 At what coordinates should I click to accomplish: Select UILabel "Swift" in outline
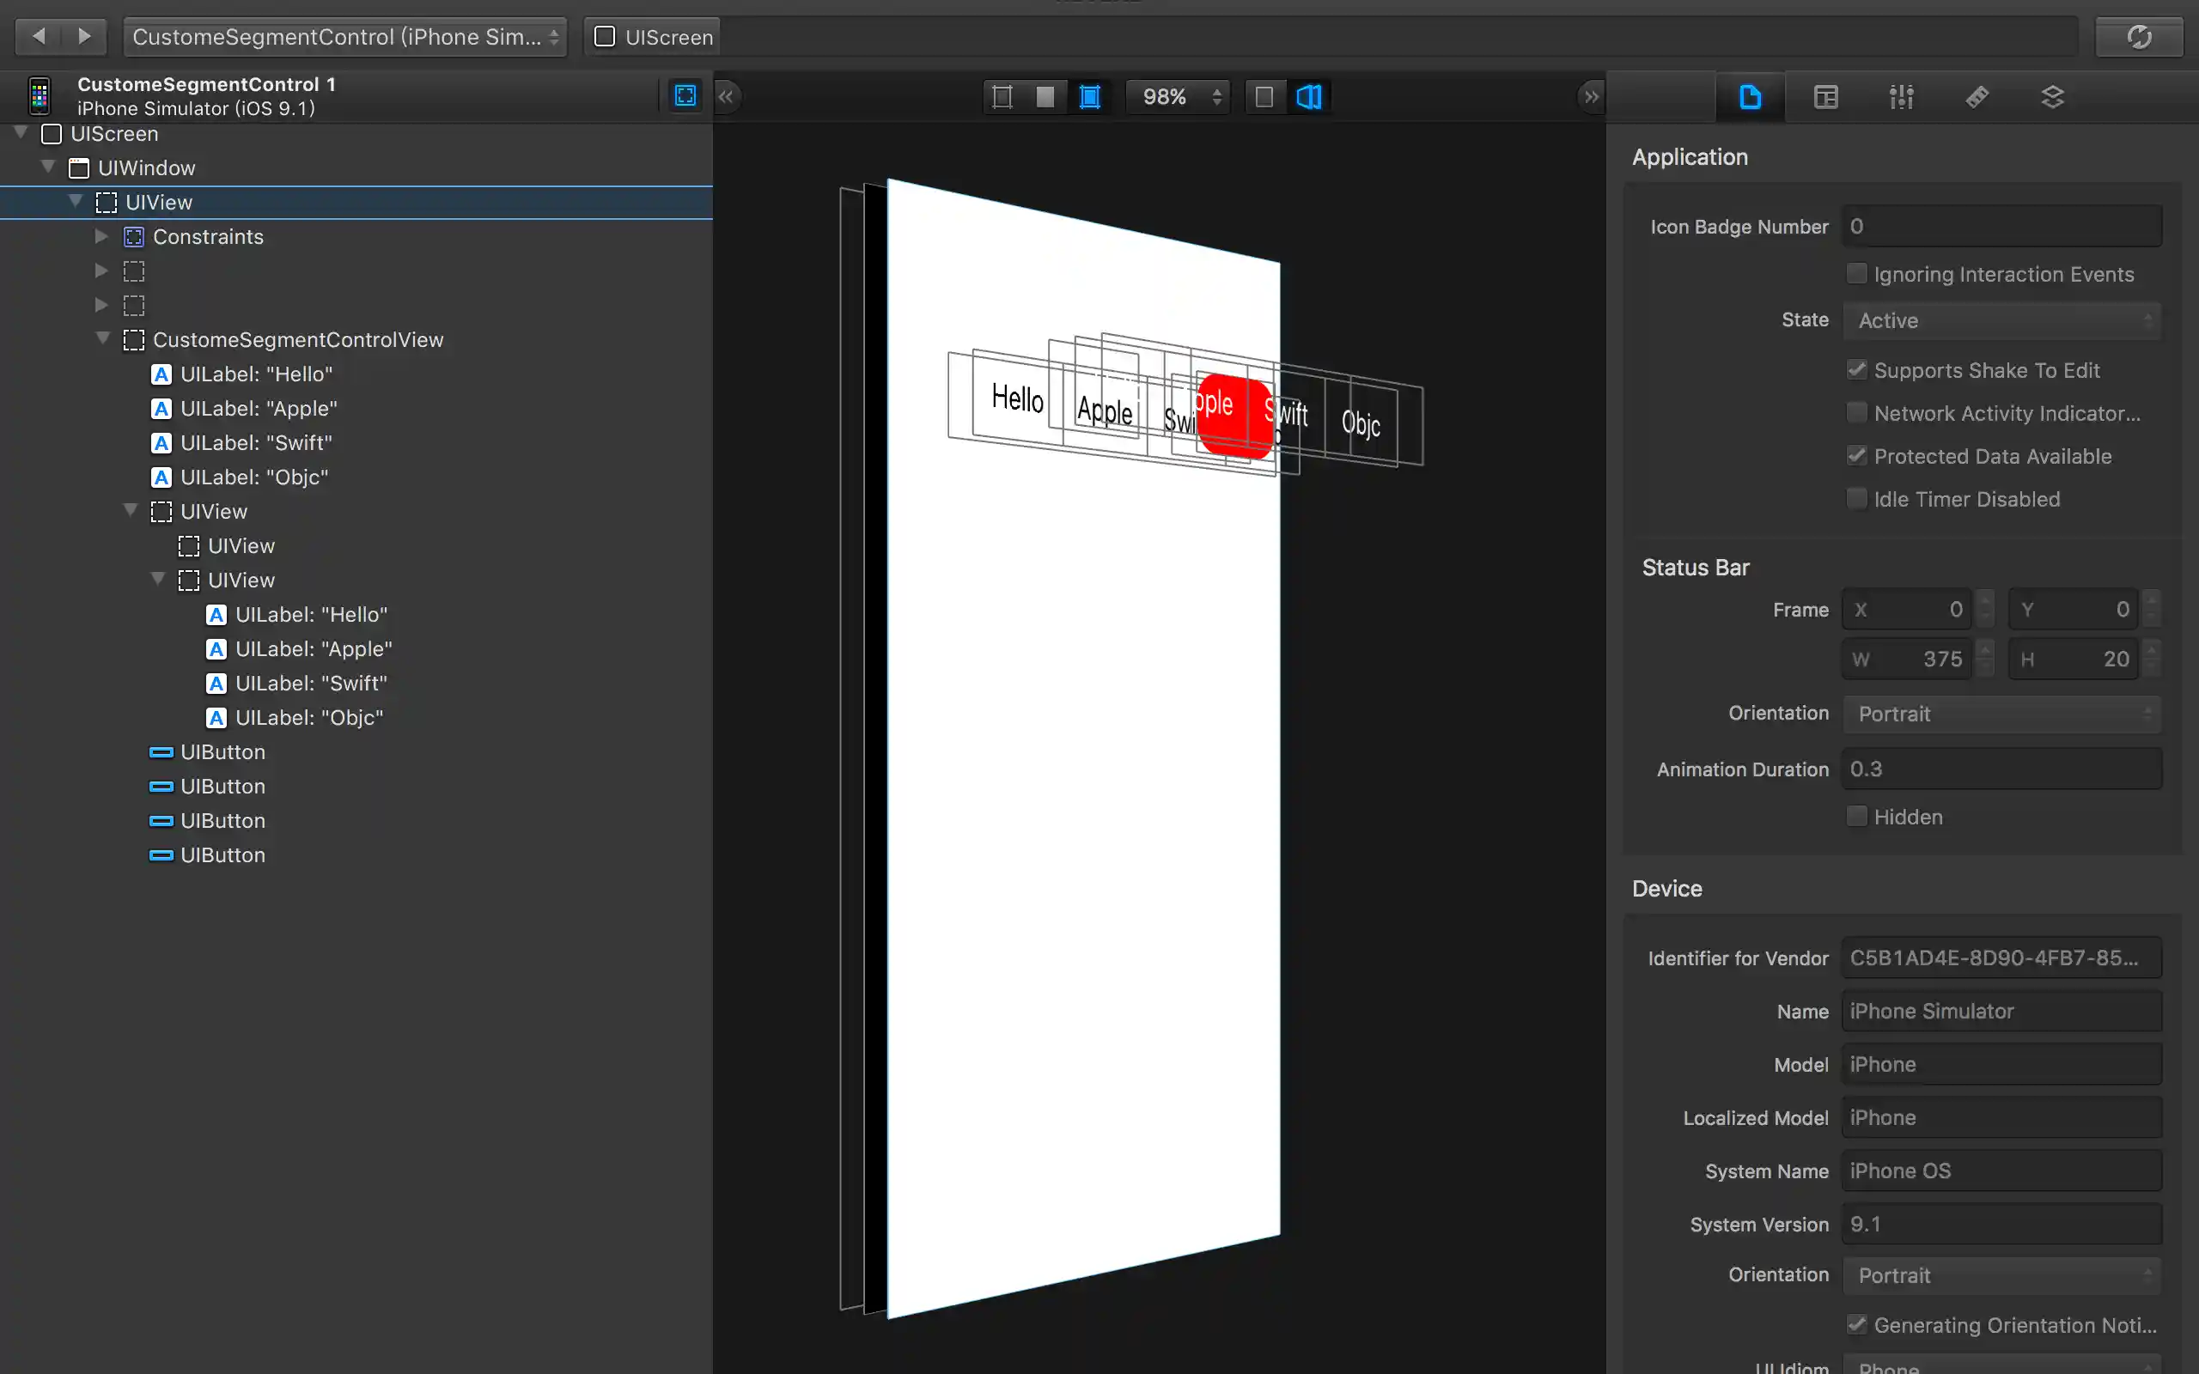tap(255, 442)
